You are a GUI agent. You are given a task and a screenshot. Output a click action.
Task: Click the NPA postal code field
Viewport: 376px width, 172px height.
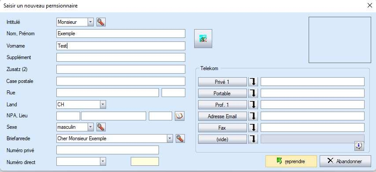(68, 116)
